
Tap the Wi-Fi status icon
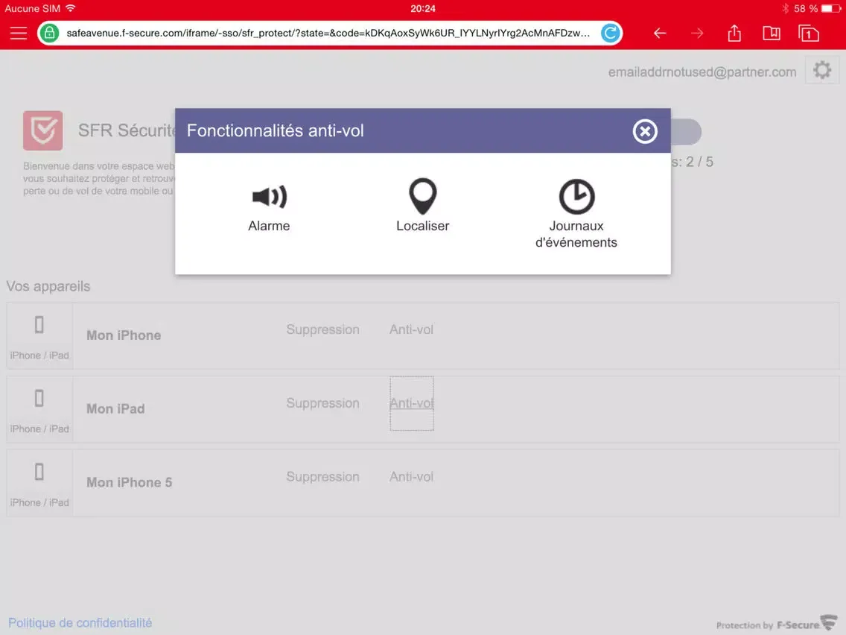click(70, 8)
